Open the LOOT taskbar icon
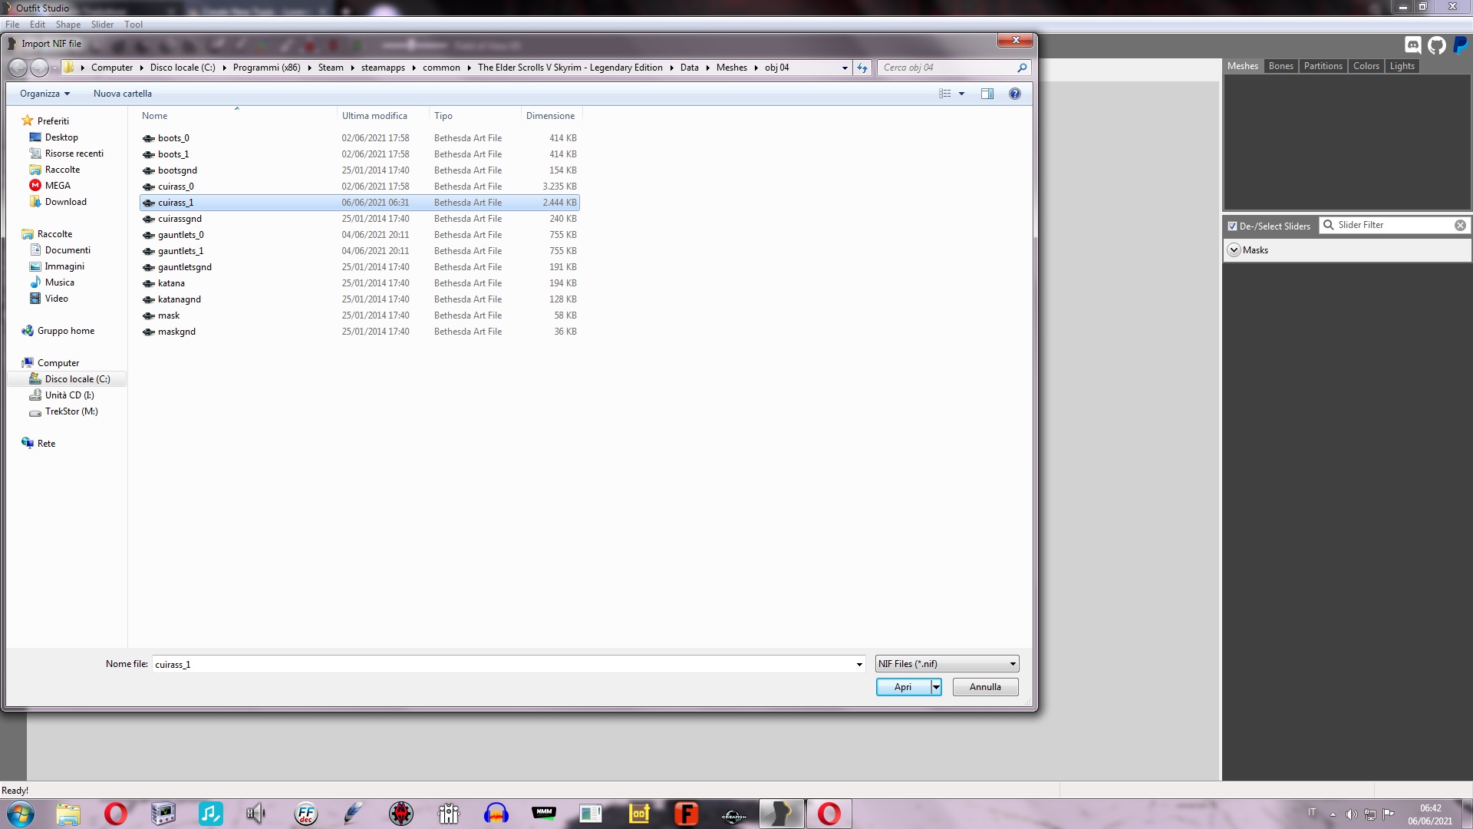1473x829 pixels. pos(639,814)
